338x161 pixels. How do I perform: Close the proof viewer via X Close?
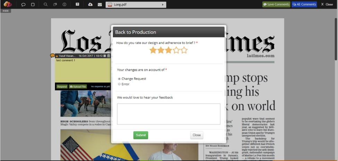coord(327,4)
